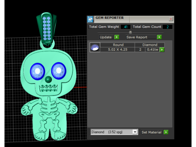Click the 5.02 X 4.25 size cell
Viewport: 196px width, 147px height.
118,49
